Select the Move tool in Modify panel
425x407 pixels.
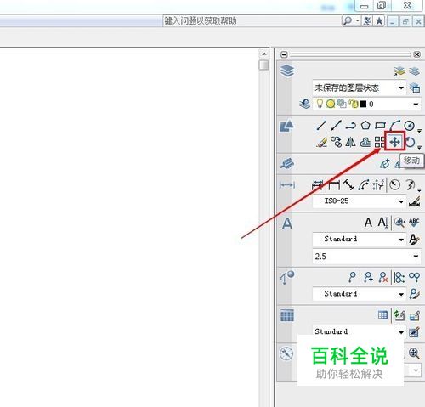point(395,141)
